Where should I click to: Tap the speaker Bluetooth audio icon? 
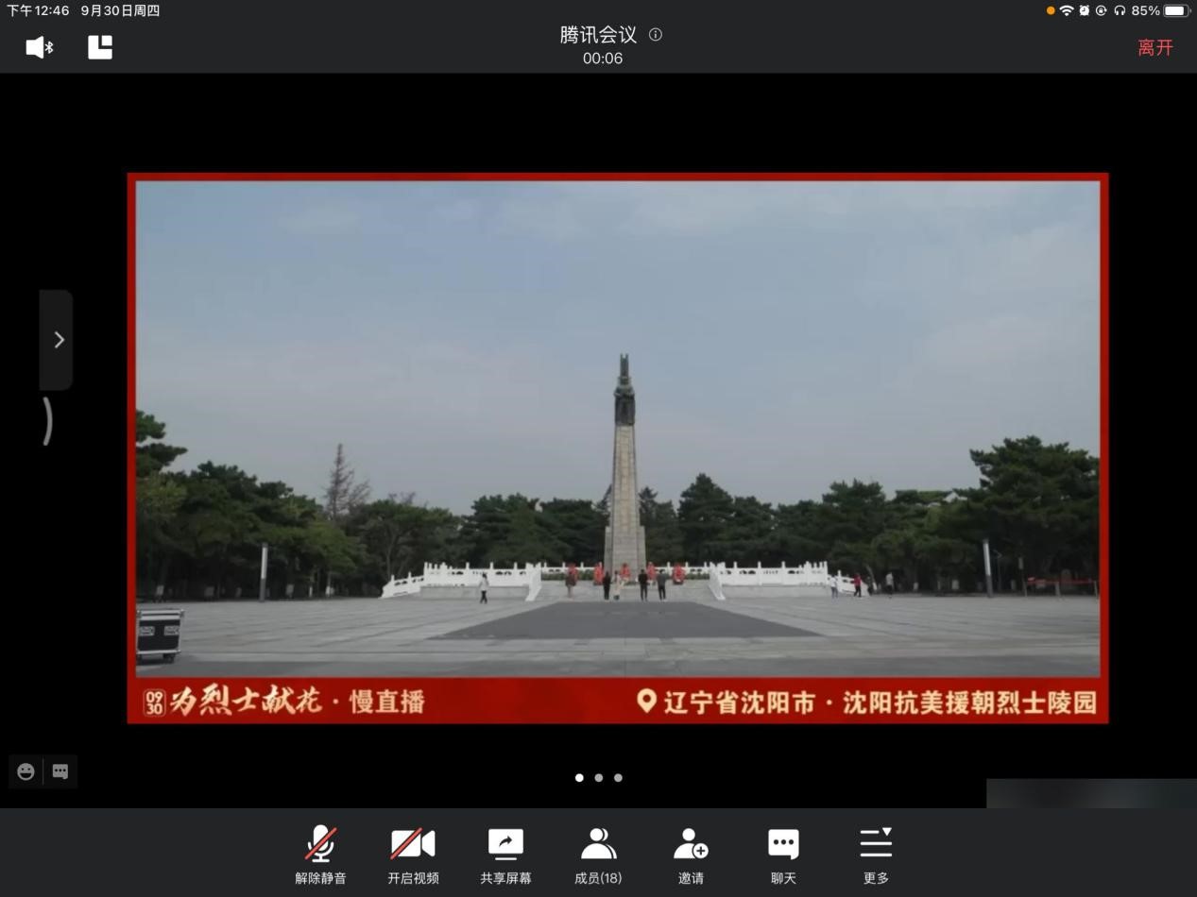pos(39,47)
